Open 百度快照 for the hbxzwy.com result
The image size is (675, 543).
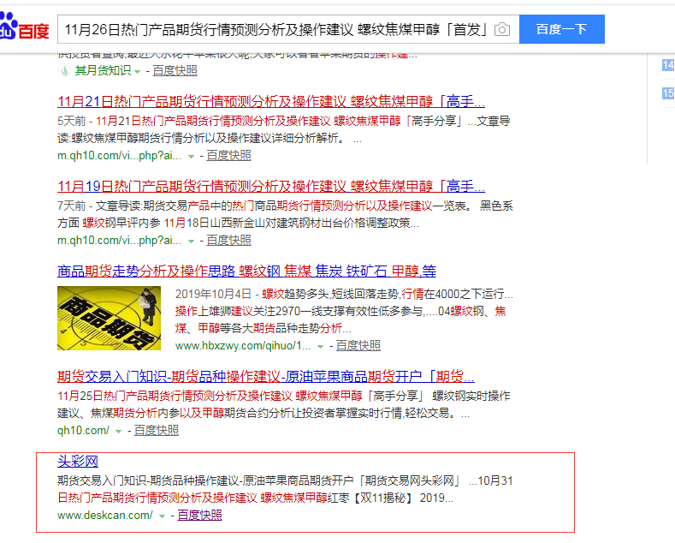tap(358, 345)
